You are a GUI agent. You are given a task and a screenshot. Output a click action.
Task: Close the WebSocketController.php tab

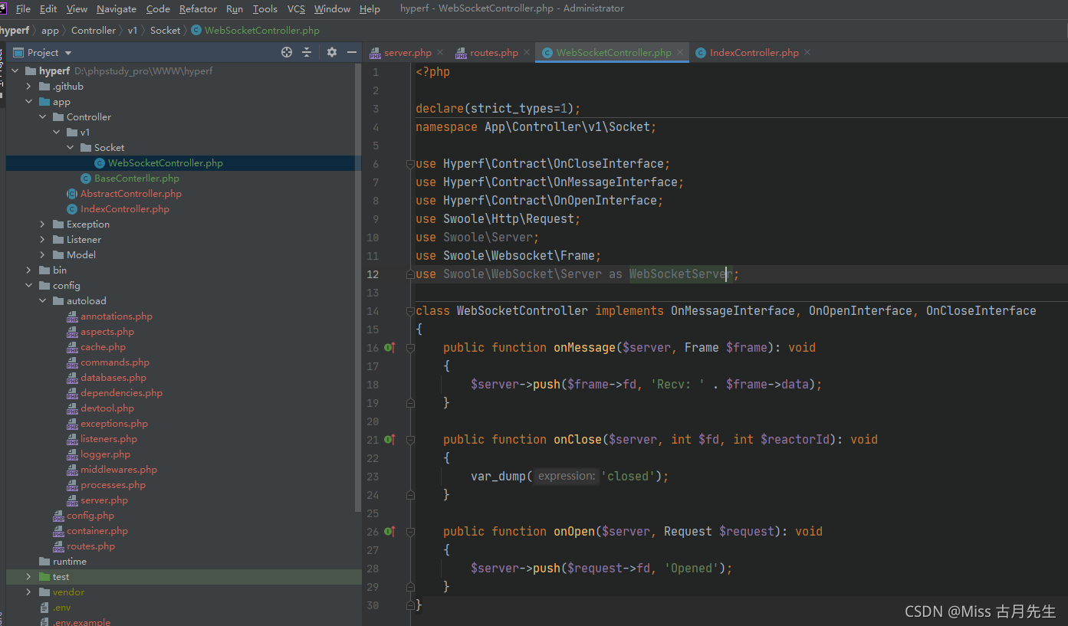pyautogui.click(x=679, y=52)
